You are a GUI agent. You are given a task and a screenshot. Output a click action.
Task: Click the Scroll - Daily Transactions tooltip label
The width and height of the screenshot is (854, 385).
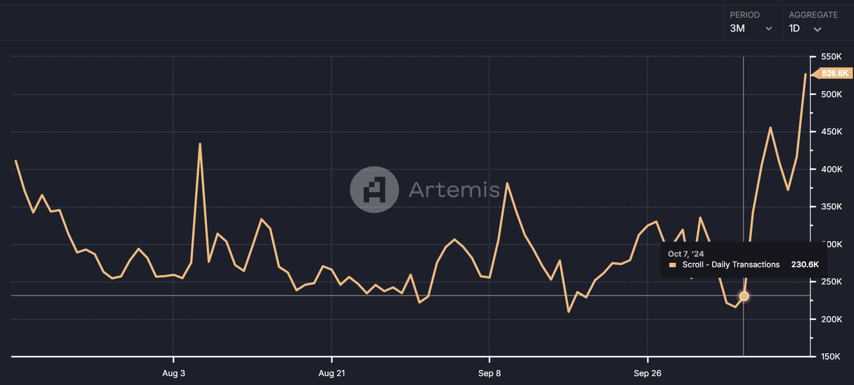(x=731, y=264)
